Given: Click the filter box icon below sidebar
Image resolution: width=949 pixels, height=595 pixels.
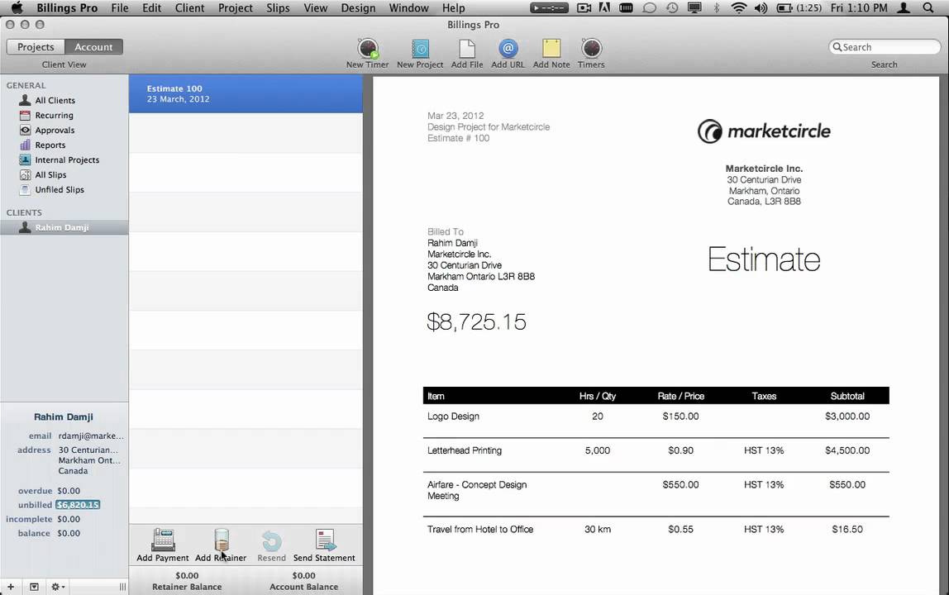Looking at the screenshot, I should pos(34,587).
